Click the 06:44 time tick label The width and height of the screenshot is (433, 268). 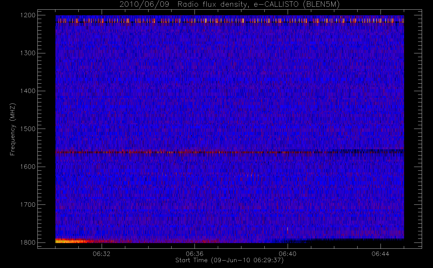pos(380,254)
